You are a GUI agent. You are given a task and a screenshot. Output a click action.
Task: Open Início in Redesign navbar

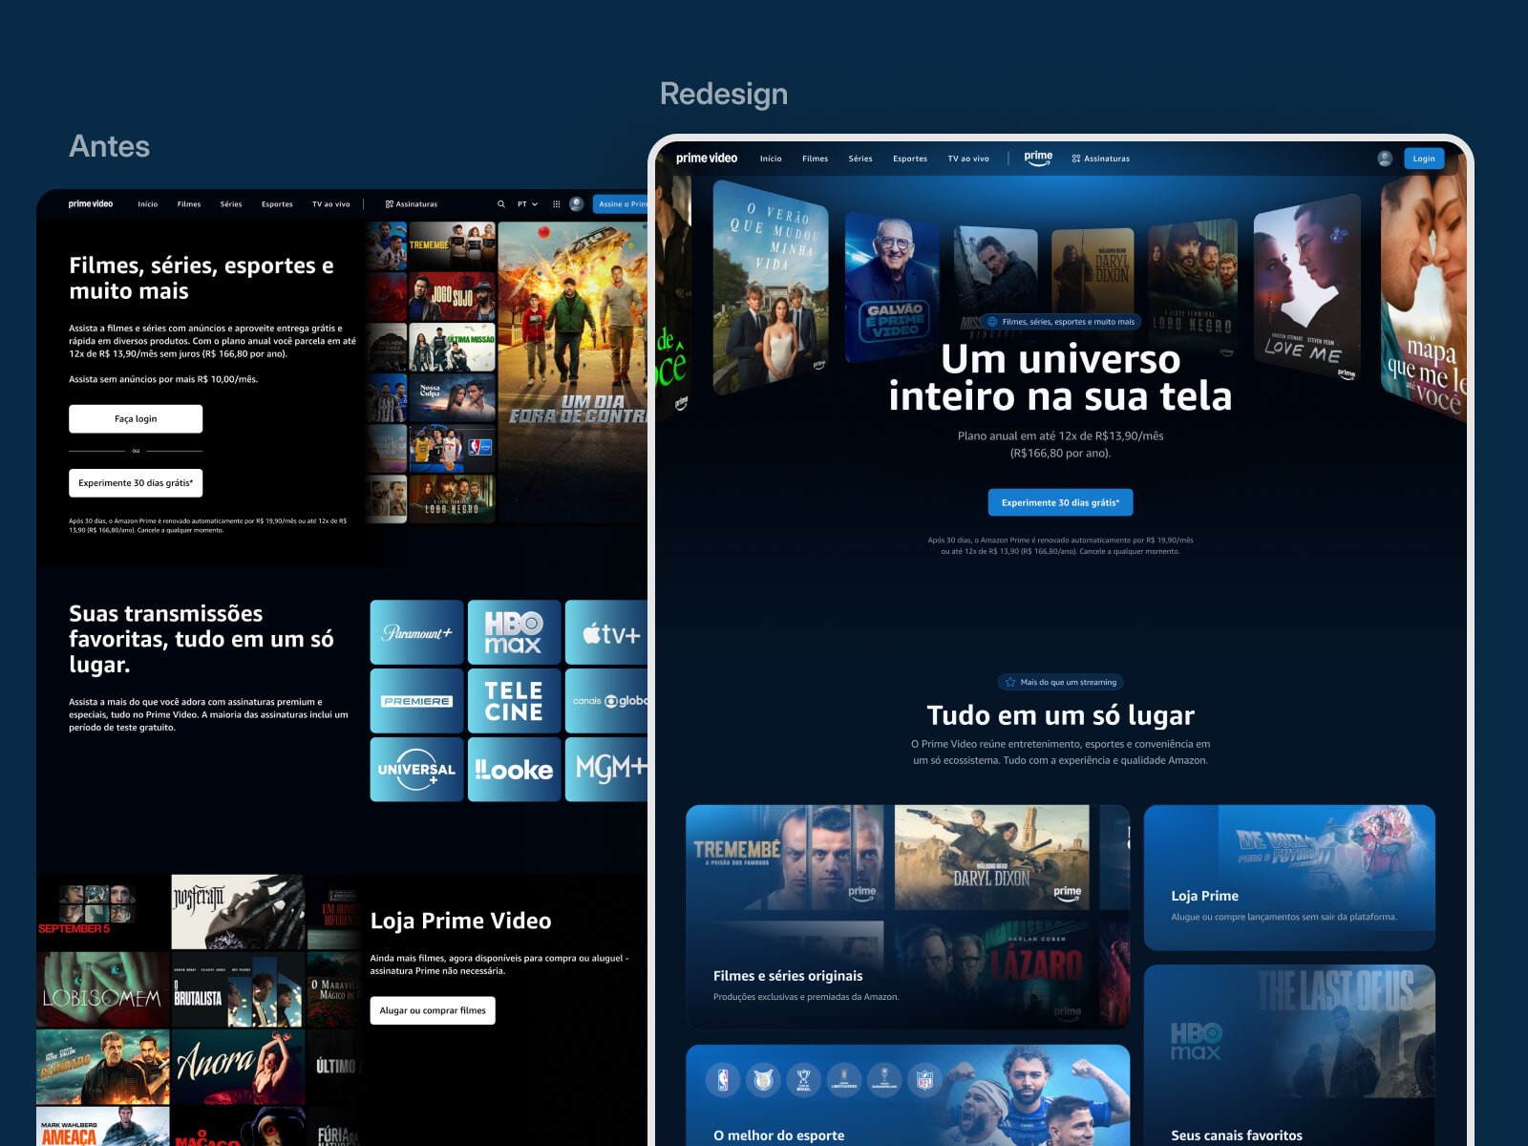(x=771, y=159)
